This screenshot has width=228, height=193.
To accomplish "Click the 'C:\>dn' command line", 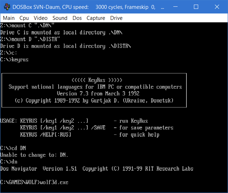I will tap(9, 162).
